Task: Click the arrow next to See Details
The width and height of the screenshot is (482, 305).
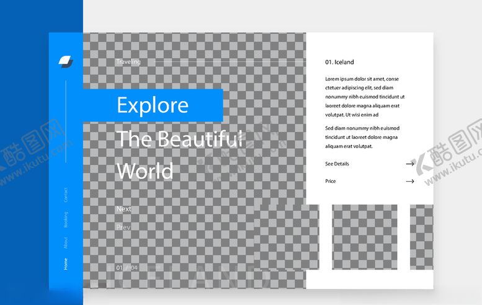Action: pyautogui.click(x=409, y=164)
